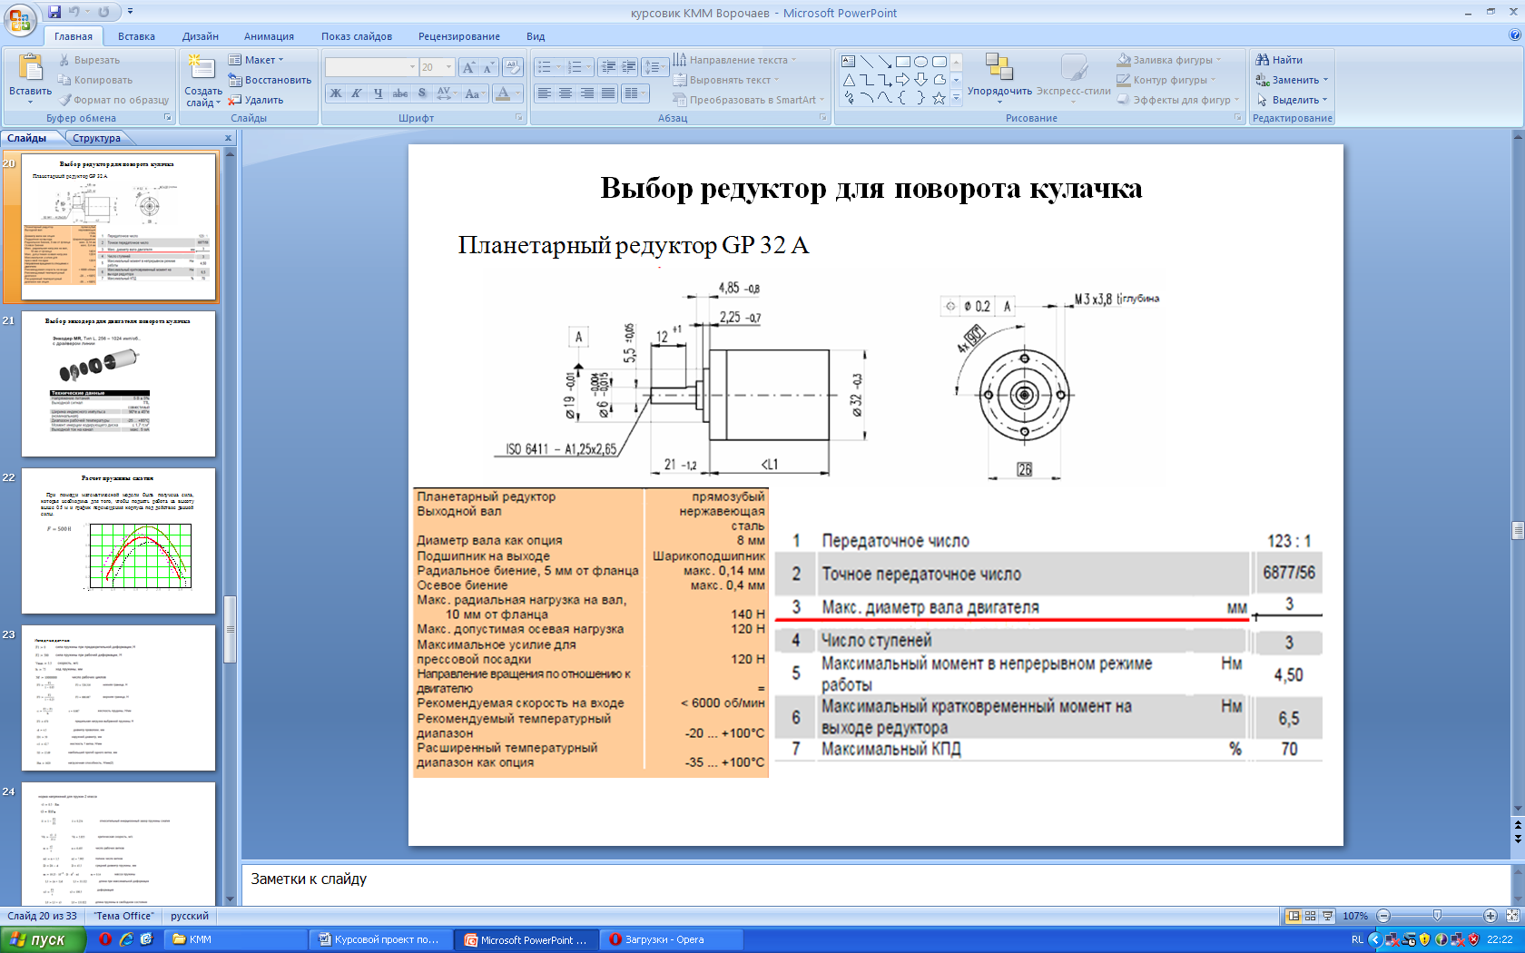Image resolution: width=1525 pixels, height=953 pixels.
Task: Open the Рецензирование ribbon tab
Action: (x=459, y=36)
